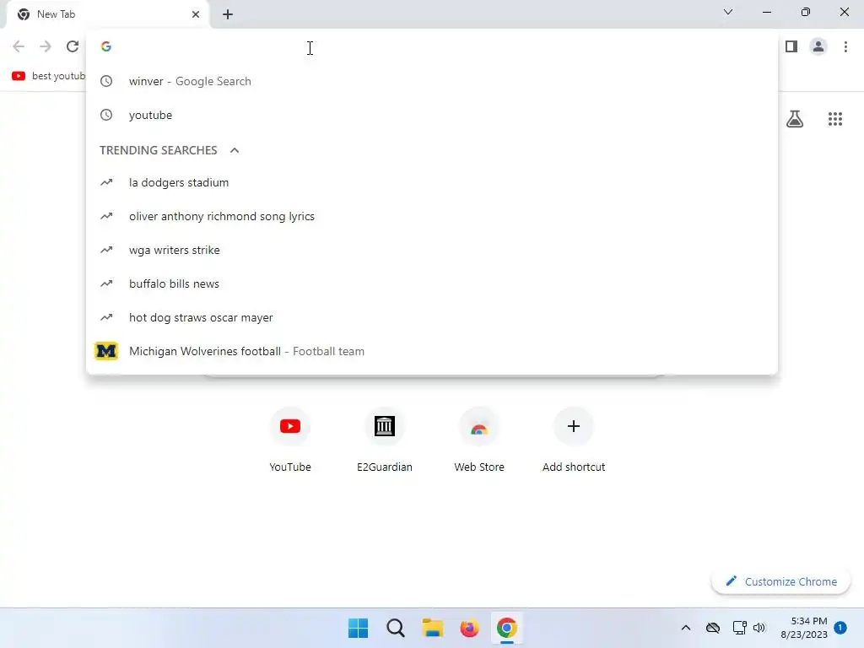Collapse the Trending Searches section

click(235, 150)
